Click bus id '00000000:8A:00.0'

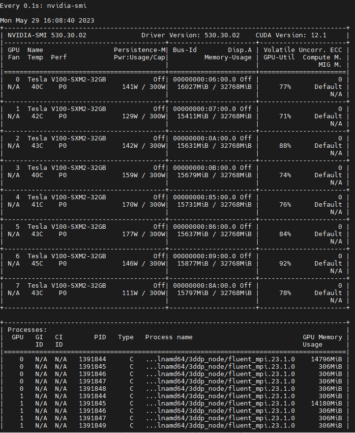(x=205, y=286)
